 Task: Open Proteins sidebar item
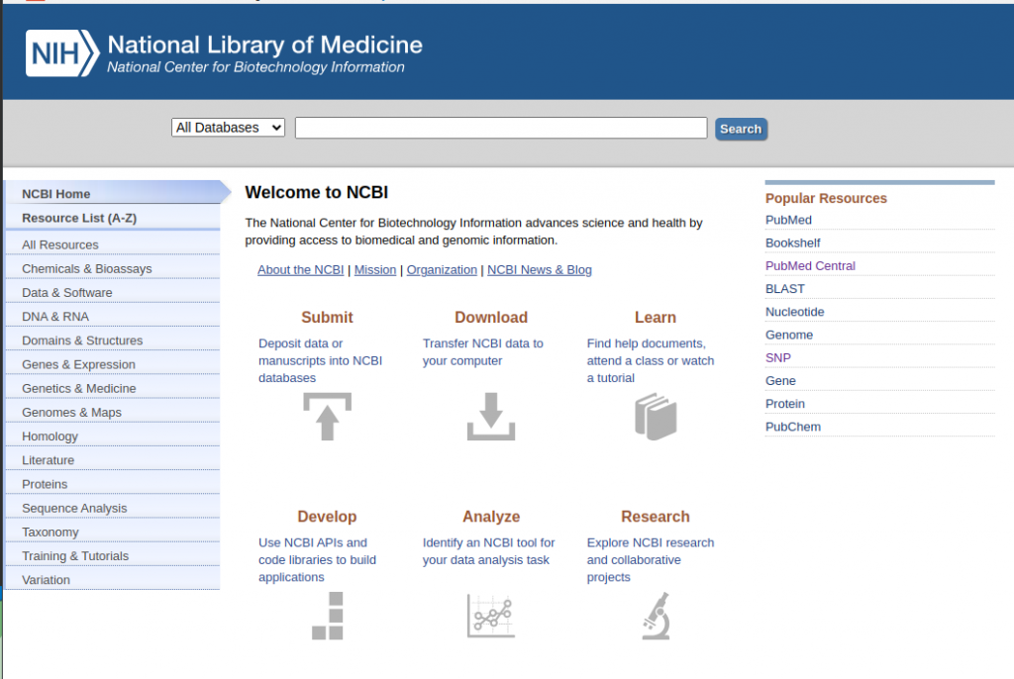[113, 484]
